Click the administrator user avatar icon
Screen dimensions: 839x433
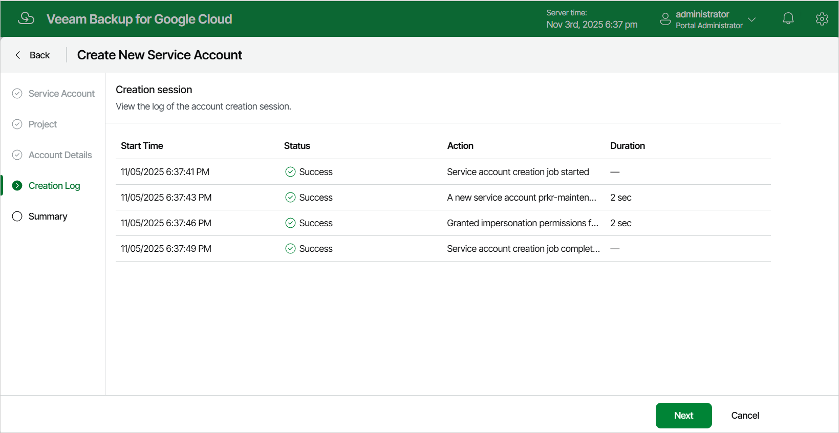pyautogui.click(x=665, y=19)
